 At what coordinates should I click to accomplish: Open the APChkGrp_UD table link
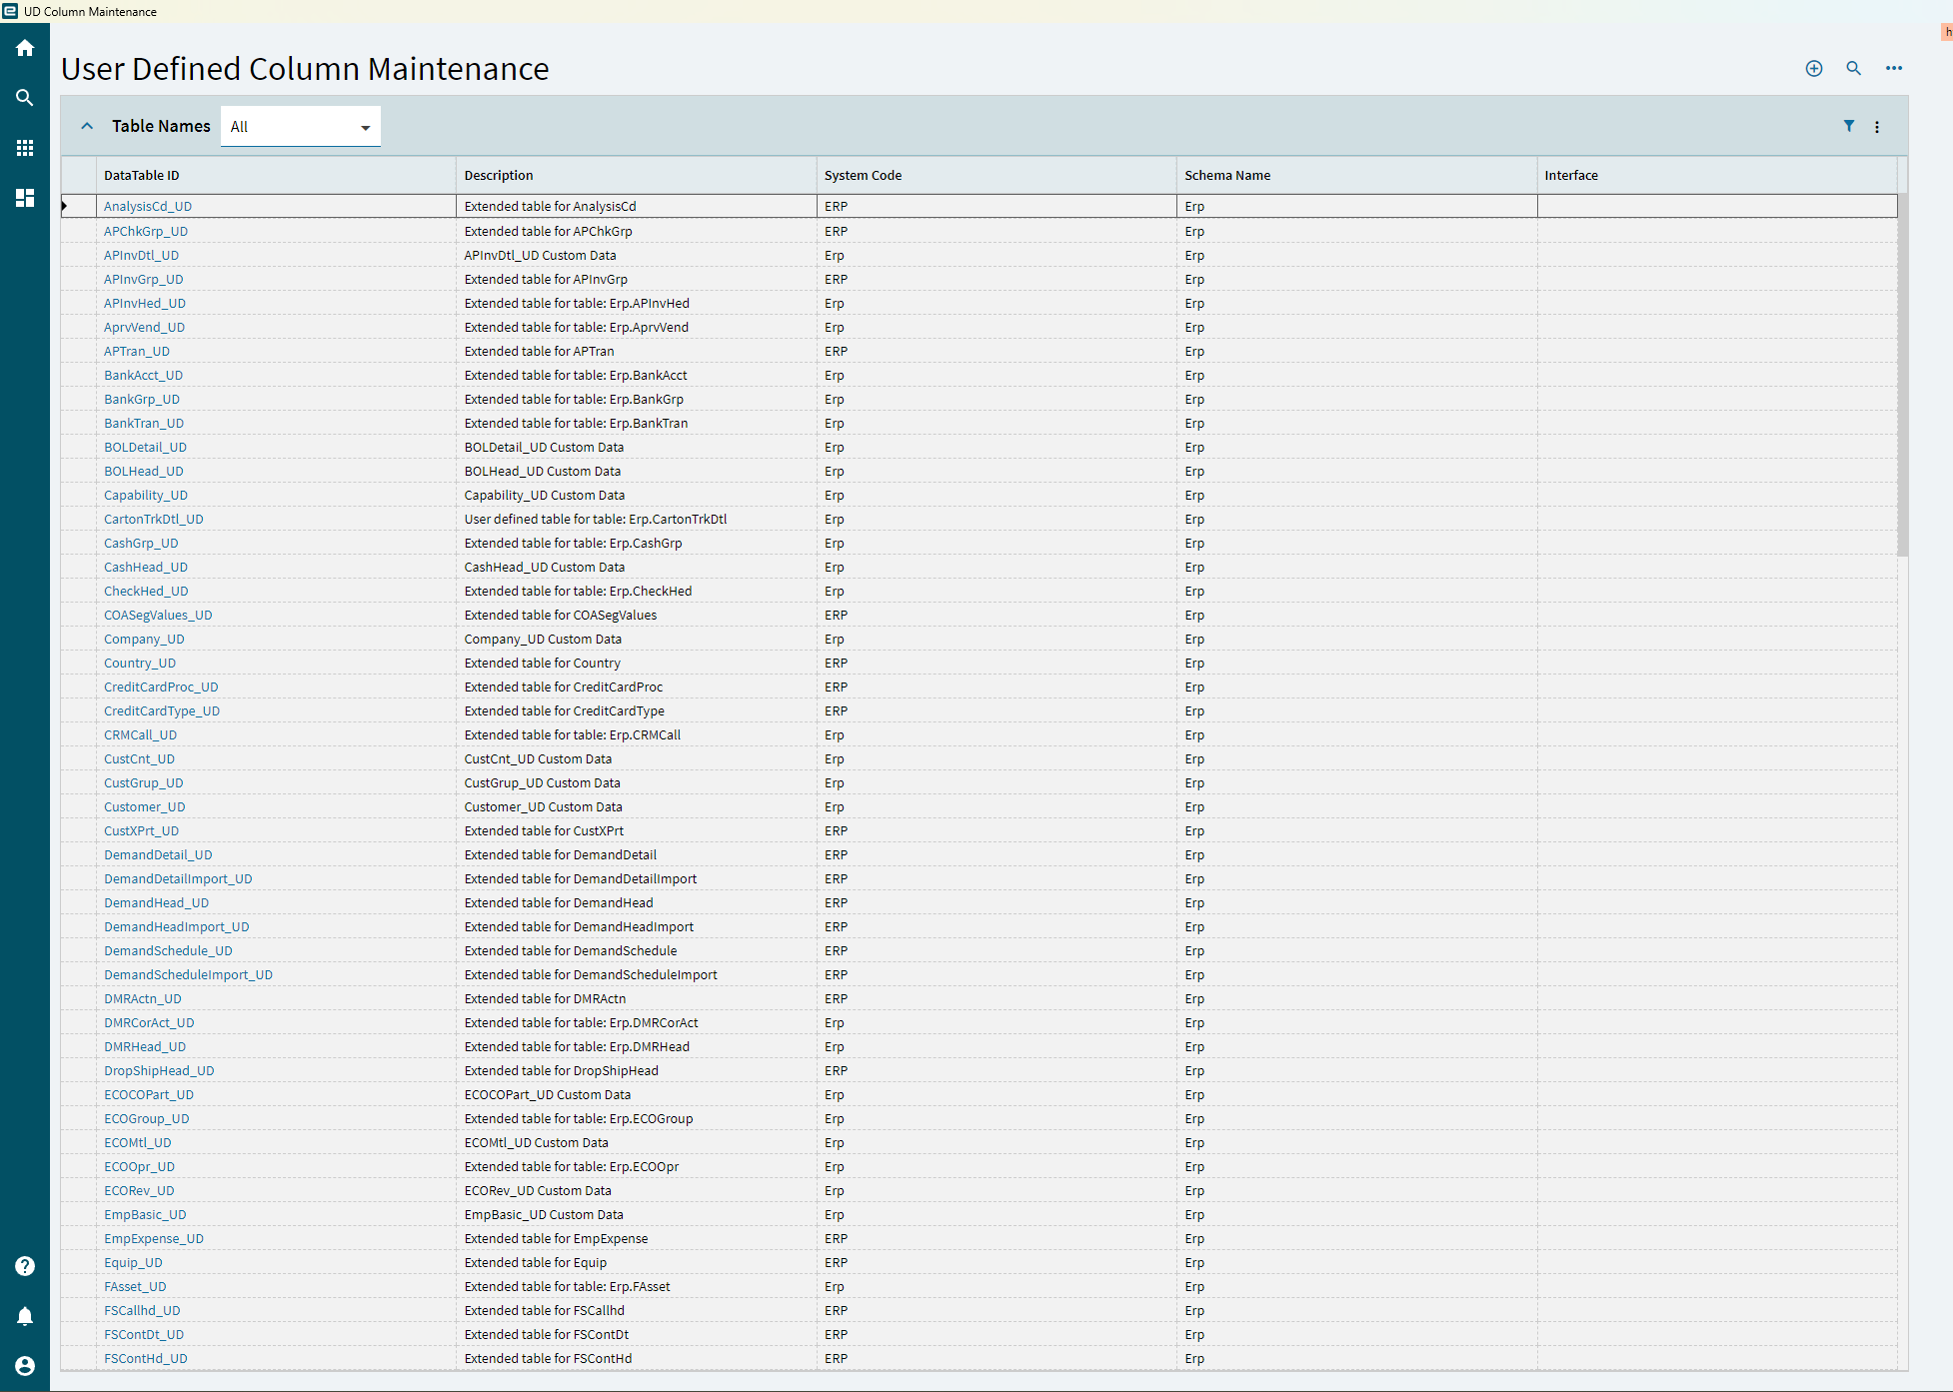pyautogui.click(x=146, y=231)
